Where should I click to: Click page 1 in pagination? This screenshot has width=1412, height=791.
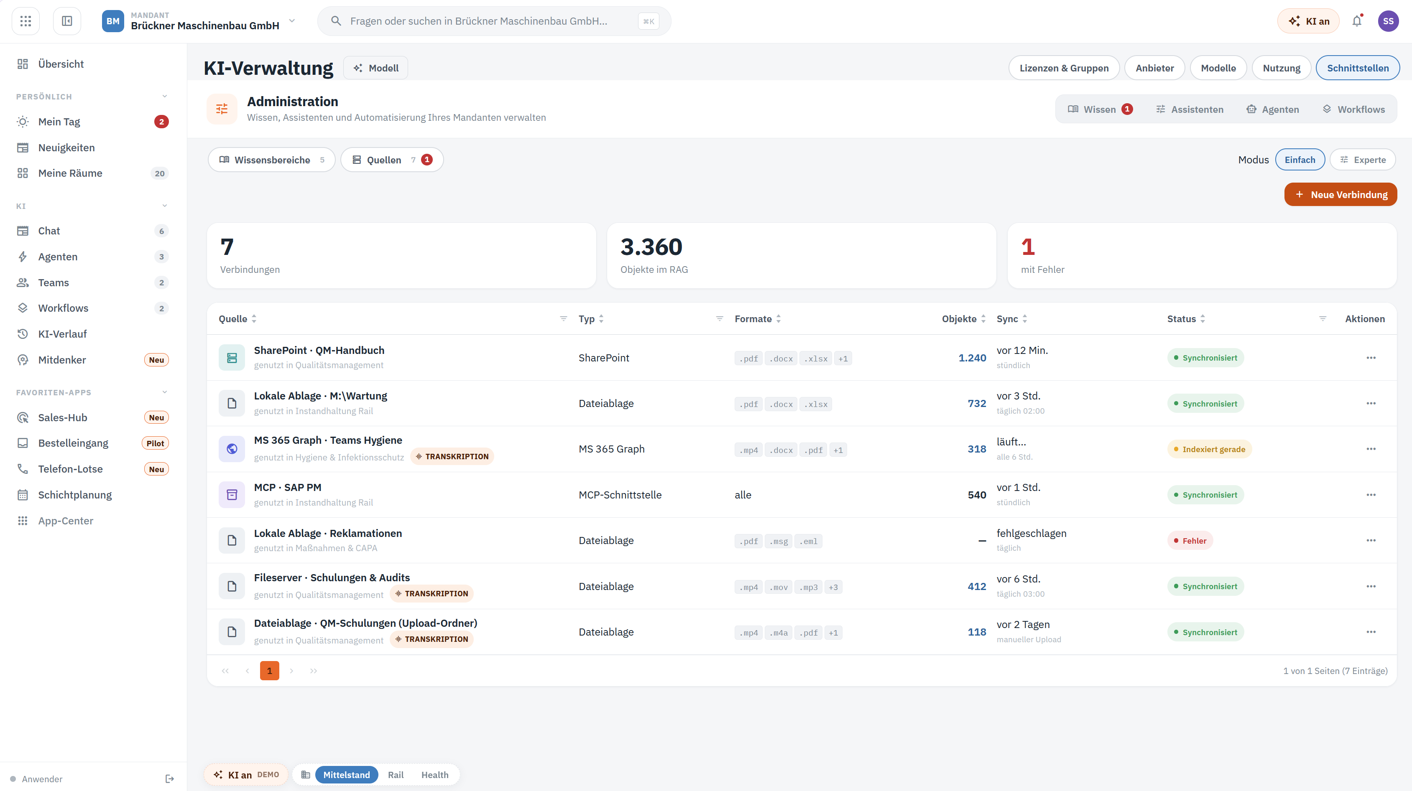coord(269,671)
